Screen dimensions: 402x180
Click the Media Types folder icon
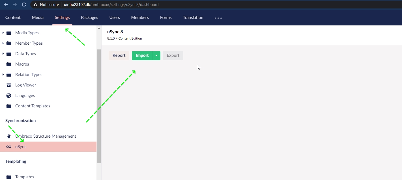click(x=9, y=33)
